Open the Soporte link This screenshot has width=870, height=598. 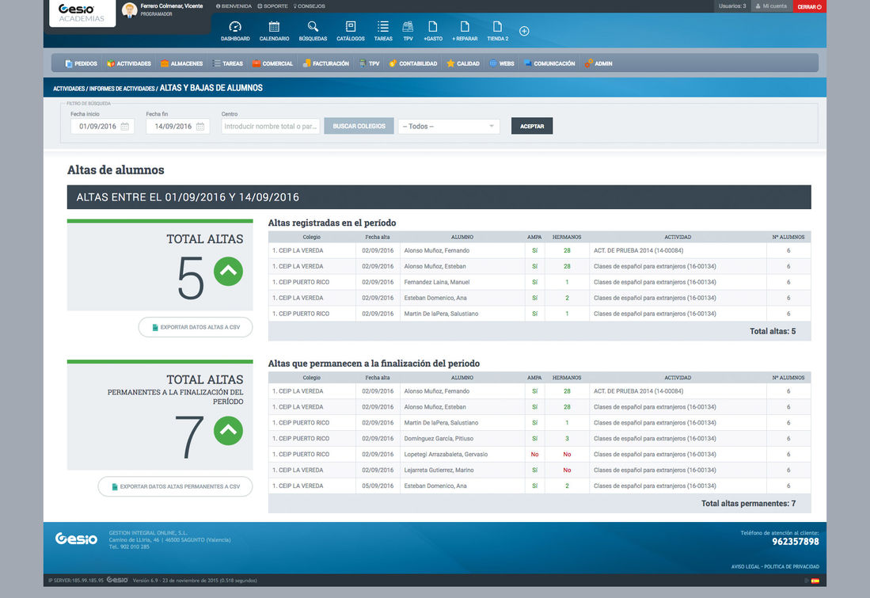[x=272, y=6]
